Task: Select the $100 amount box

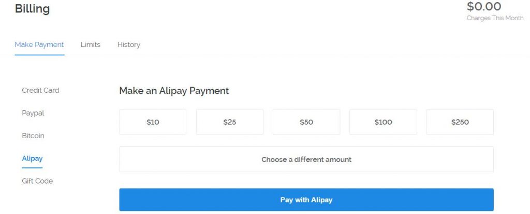Action: (383, 122)
